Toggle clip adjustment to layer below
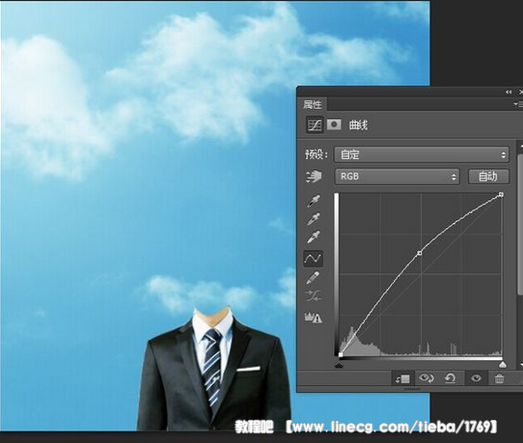523x443 pixels. 402,378
